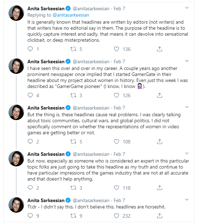Viewport: 198px width, 224px height.
Task: Reply to the tweet about headlines written by editors
Action: coord(30,49)
